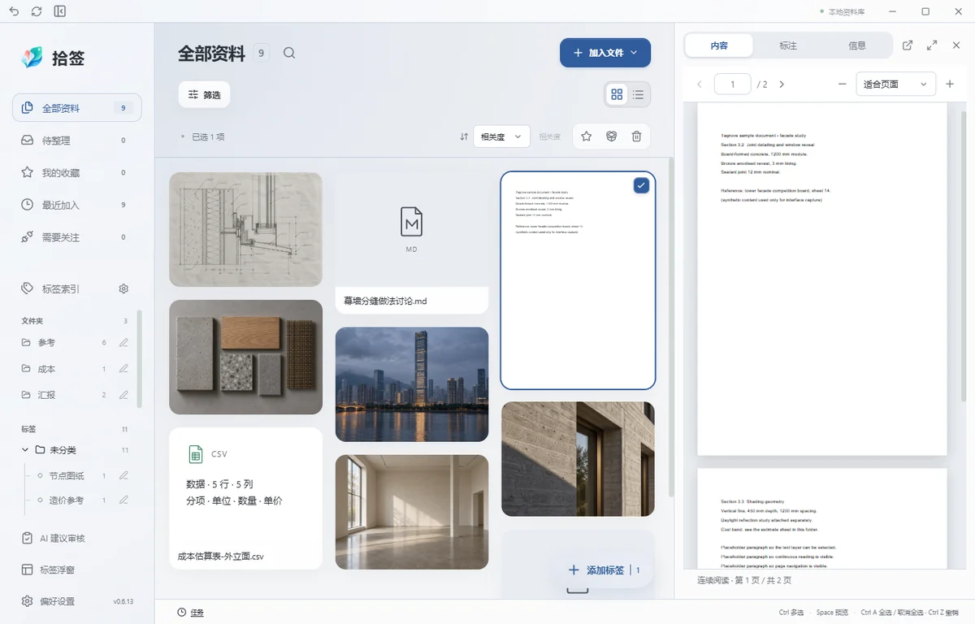Open the concrete facade photo thumbnail

[578, 459]
